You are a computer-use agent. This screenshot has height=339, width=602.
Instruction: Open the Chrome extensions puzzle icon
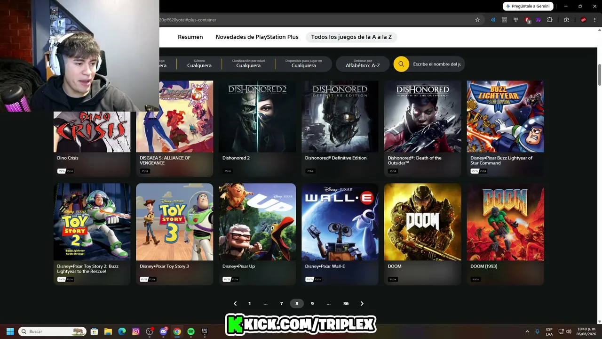(549, 20)
